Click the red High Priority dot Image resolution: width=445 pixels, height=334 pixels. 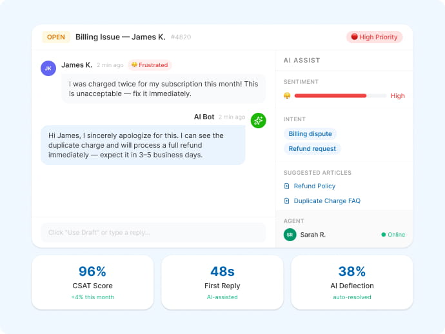pos(354,37)
